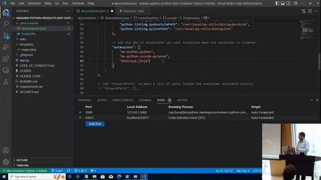This screenshot has width=321, height=180.
Task: Maximize panel with the chevron up
Action: point(311,100)
